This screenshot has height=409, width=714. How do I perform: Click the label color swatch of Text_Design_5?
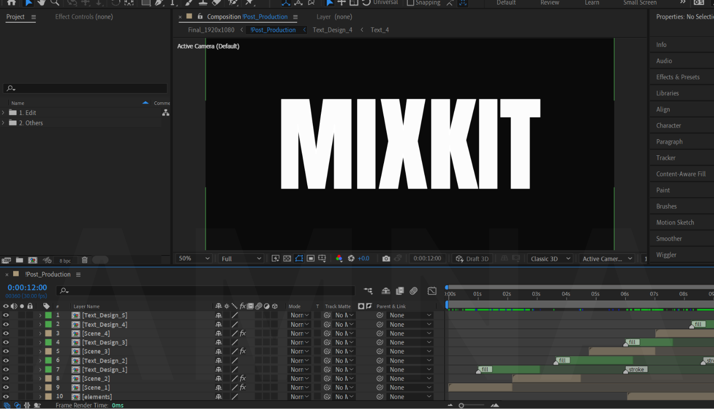pyautogui.click(x=48, y=315)
